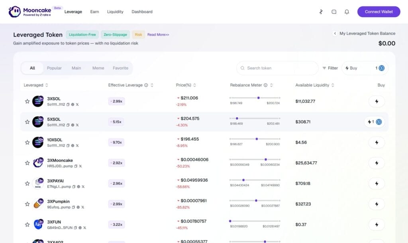408x243 pixels.
Task: Click info icon beside Rebalance Meter
Action: (x=265, y=85)
